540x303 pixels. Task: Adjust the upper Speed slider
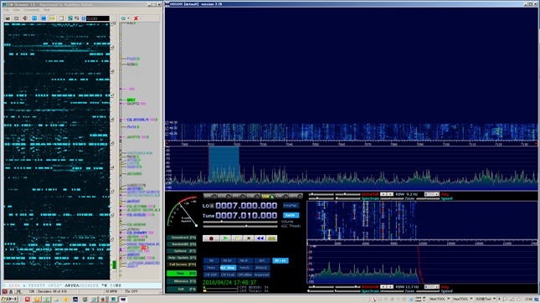(x=428, y=198)
